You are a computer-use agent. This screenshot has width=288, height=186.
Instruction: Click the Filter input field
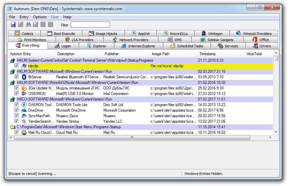point(90,24)
